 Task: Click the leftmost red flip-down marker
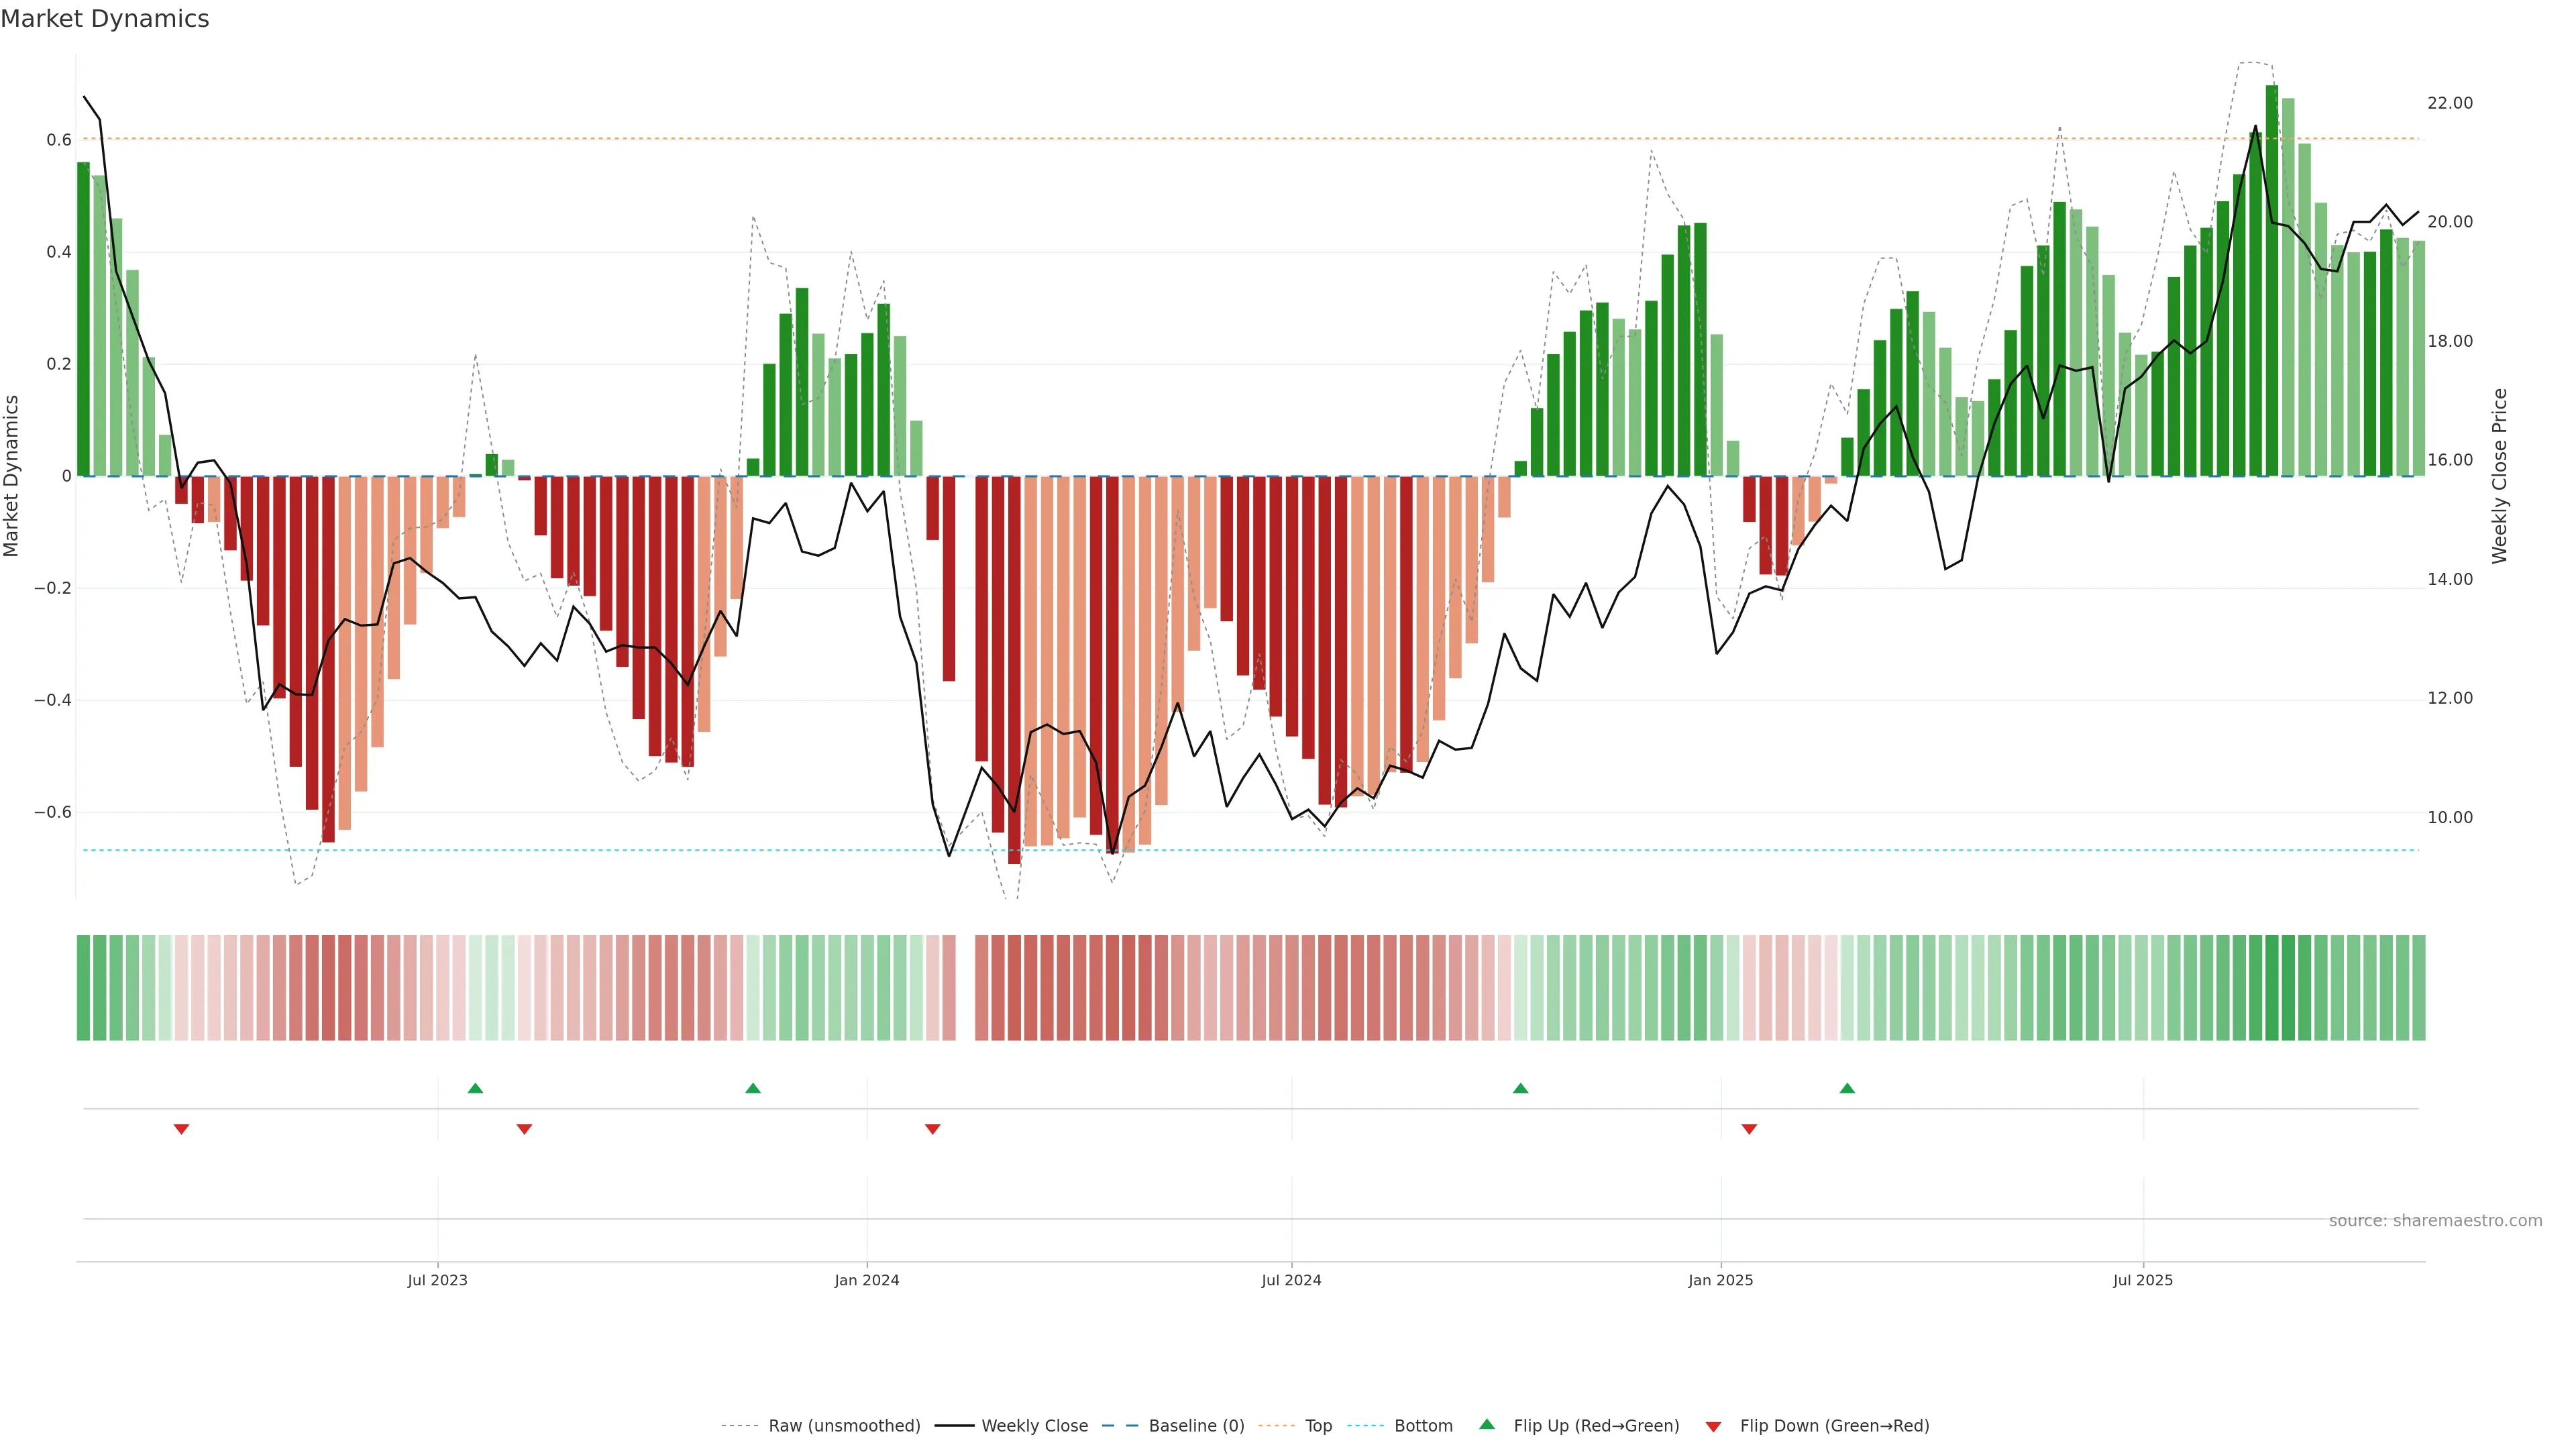click(181, 1129)
